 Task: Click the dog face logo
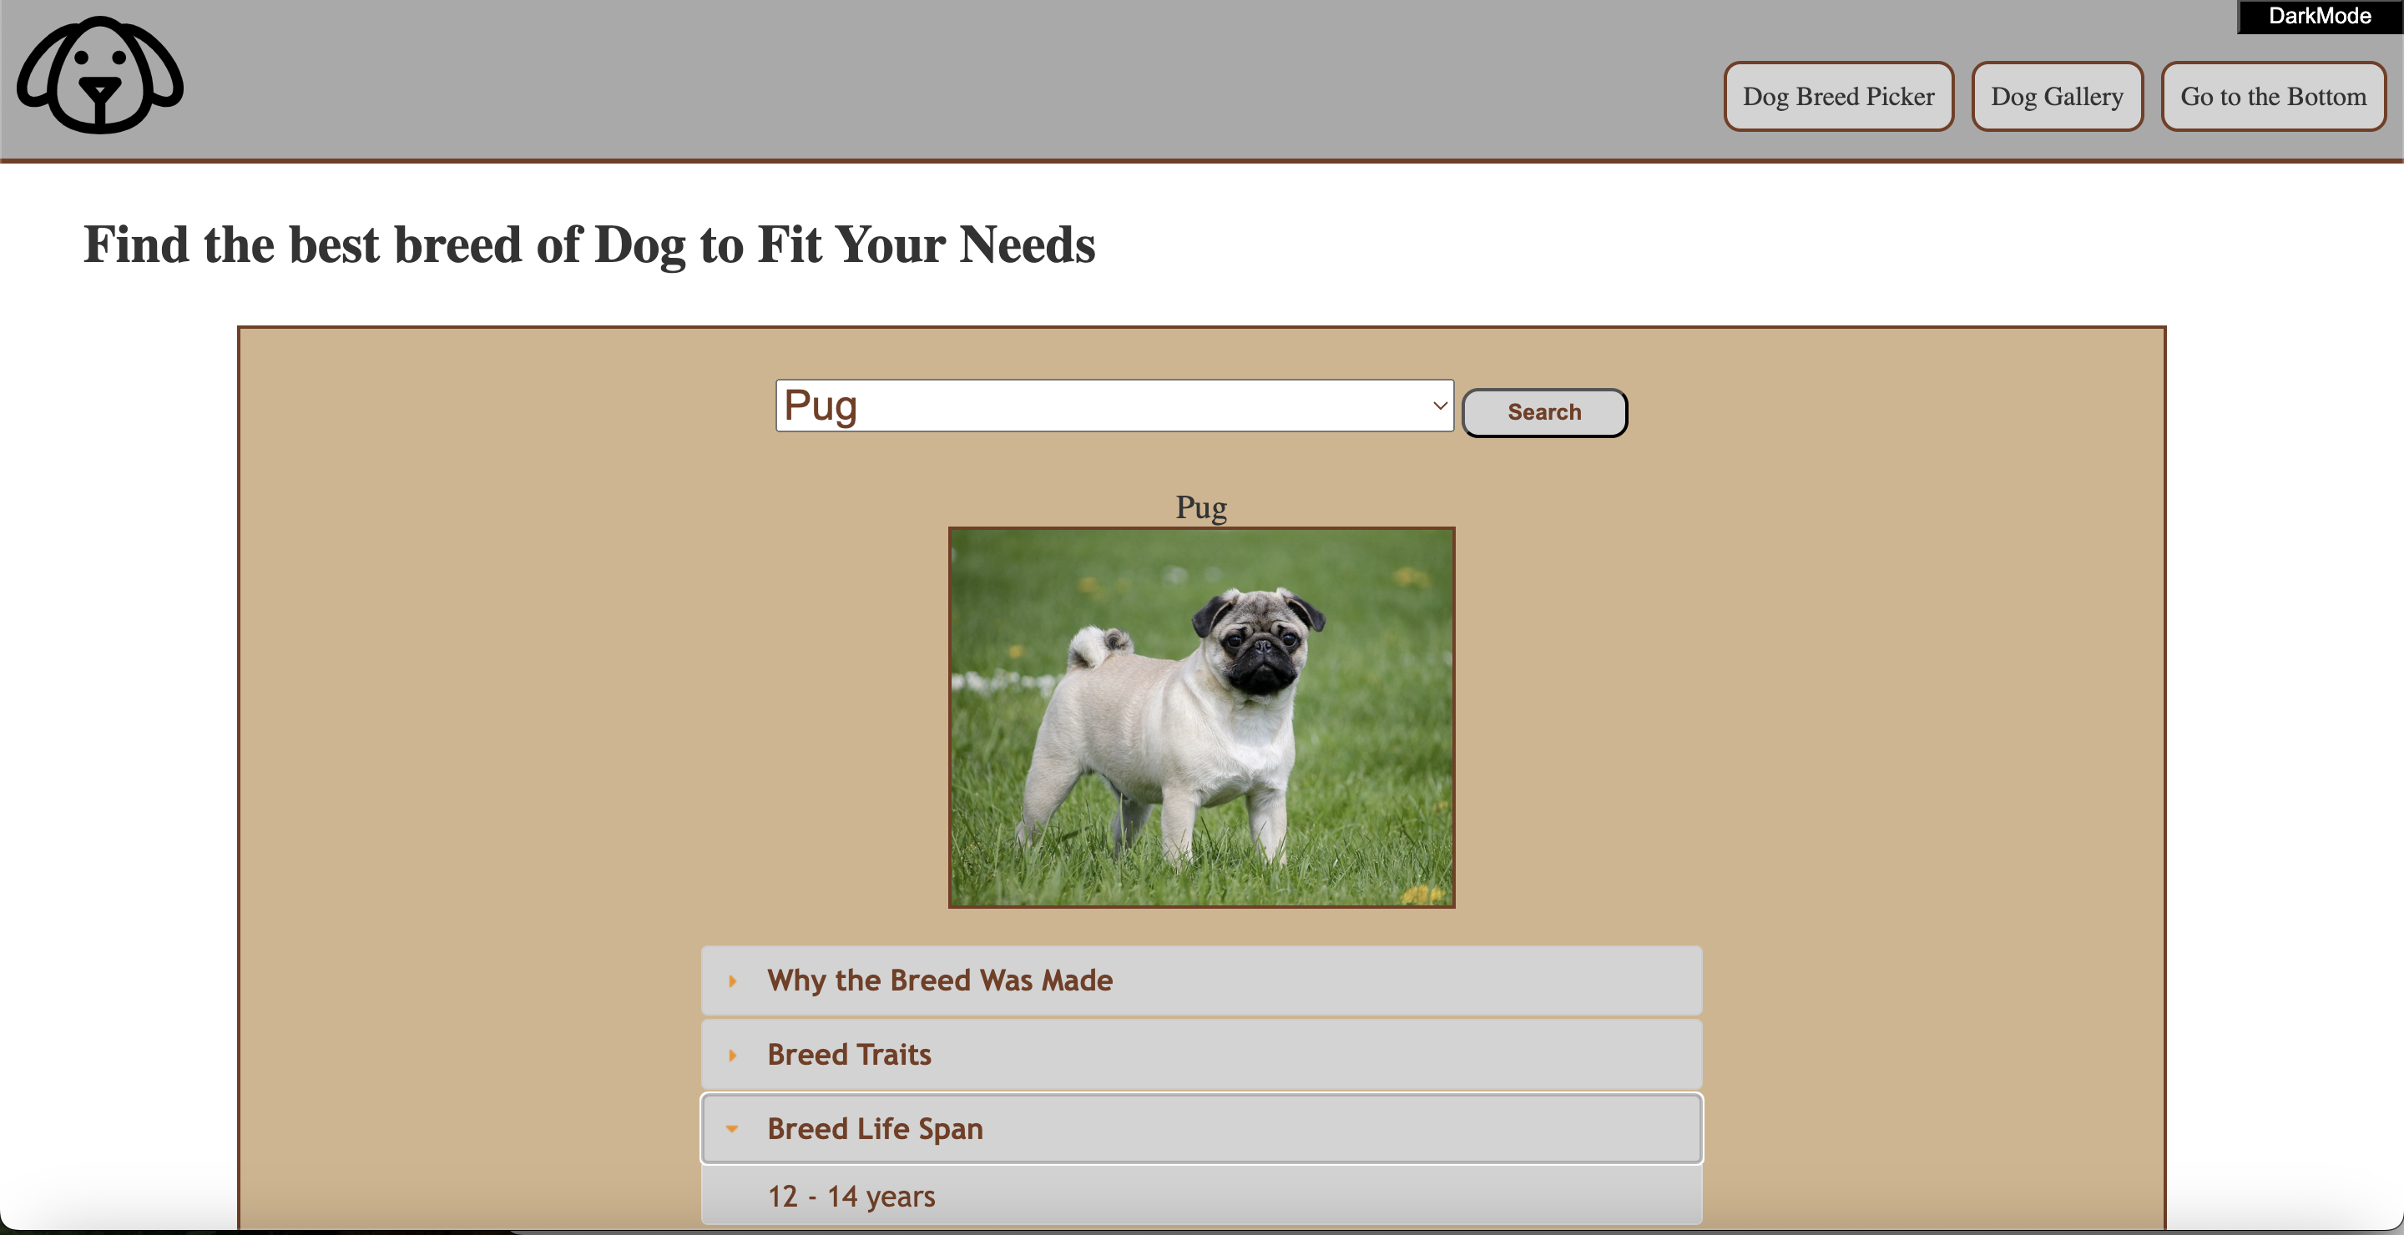(x=99, y=78)
